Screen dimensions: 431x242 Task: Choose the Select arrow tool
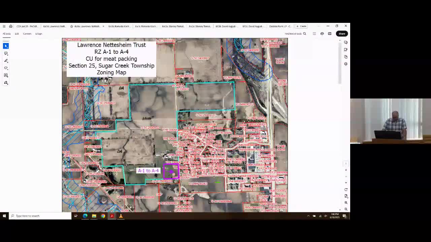tap(6, 46)
